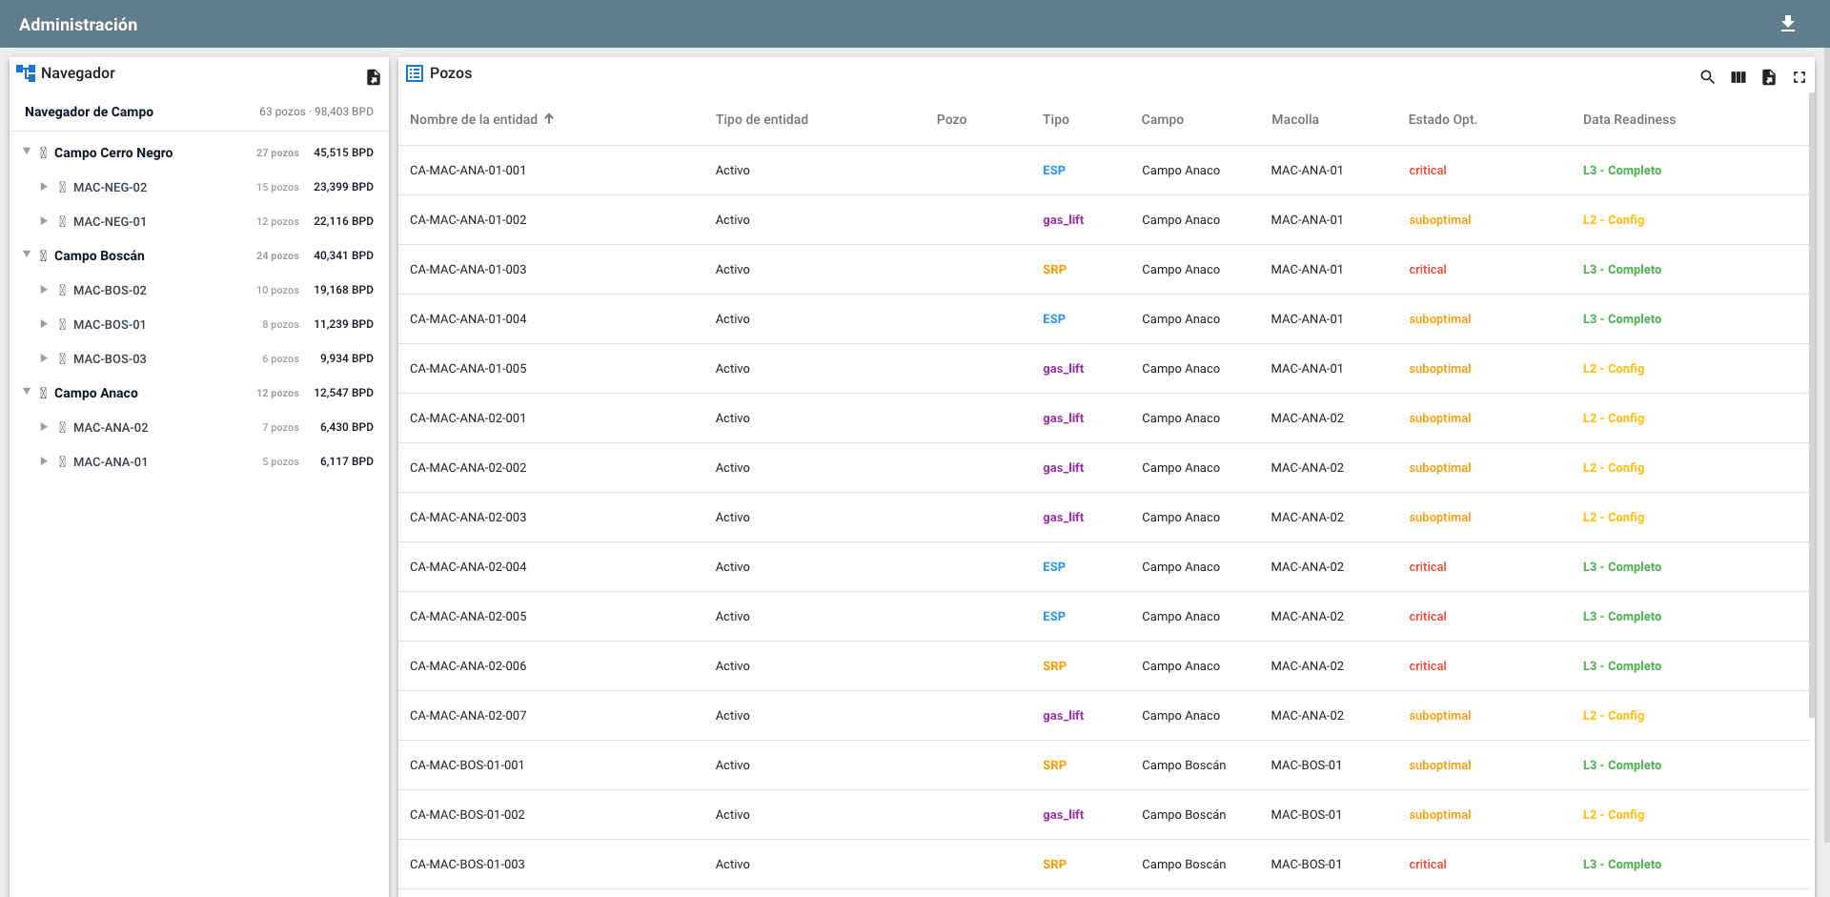The height and width of the screenshot is (897, 1830).
Task: Collapse the Campo Boscán node
Action: tap(27, 255)
